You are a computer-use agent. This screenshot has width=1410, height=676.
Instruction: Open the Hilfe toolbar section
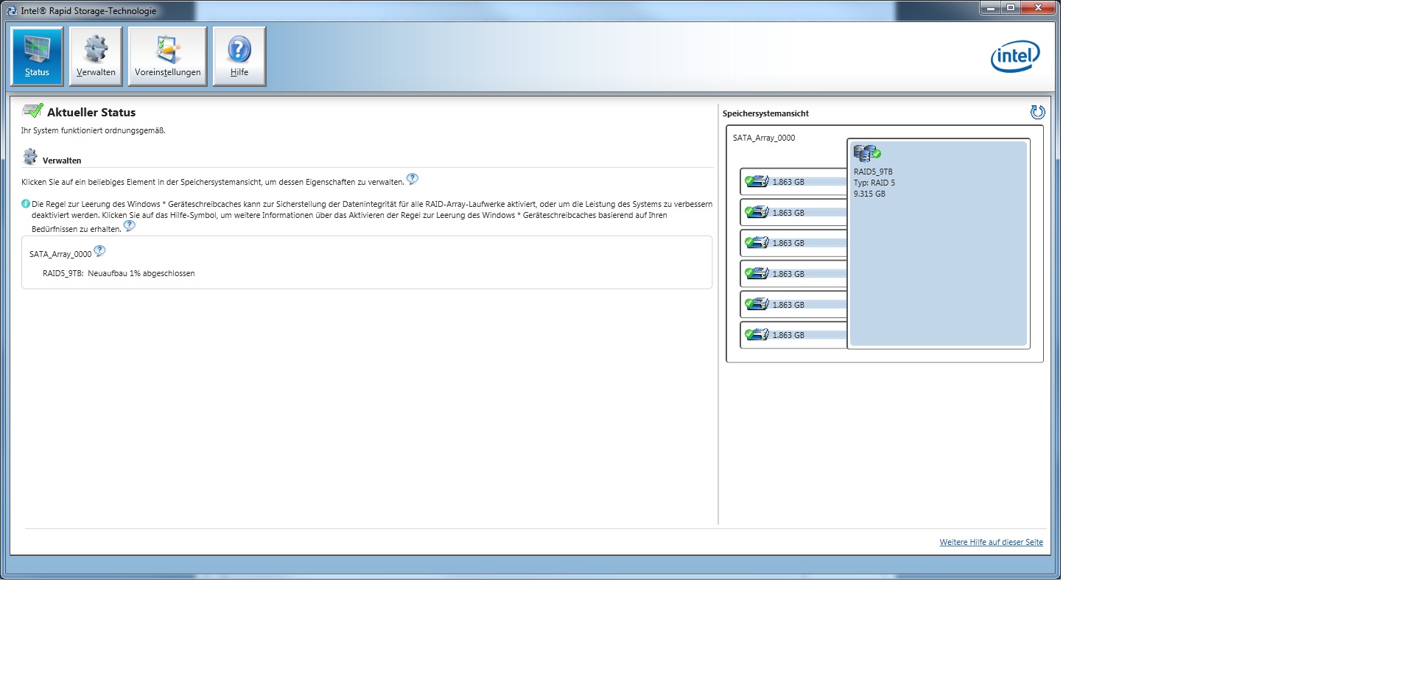click(x=239, y=57)
